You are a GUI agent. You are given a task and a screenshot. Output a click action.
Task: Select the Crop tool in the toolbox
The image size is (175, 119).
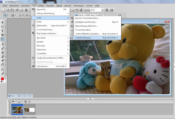tap(2, 35)
